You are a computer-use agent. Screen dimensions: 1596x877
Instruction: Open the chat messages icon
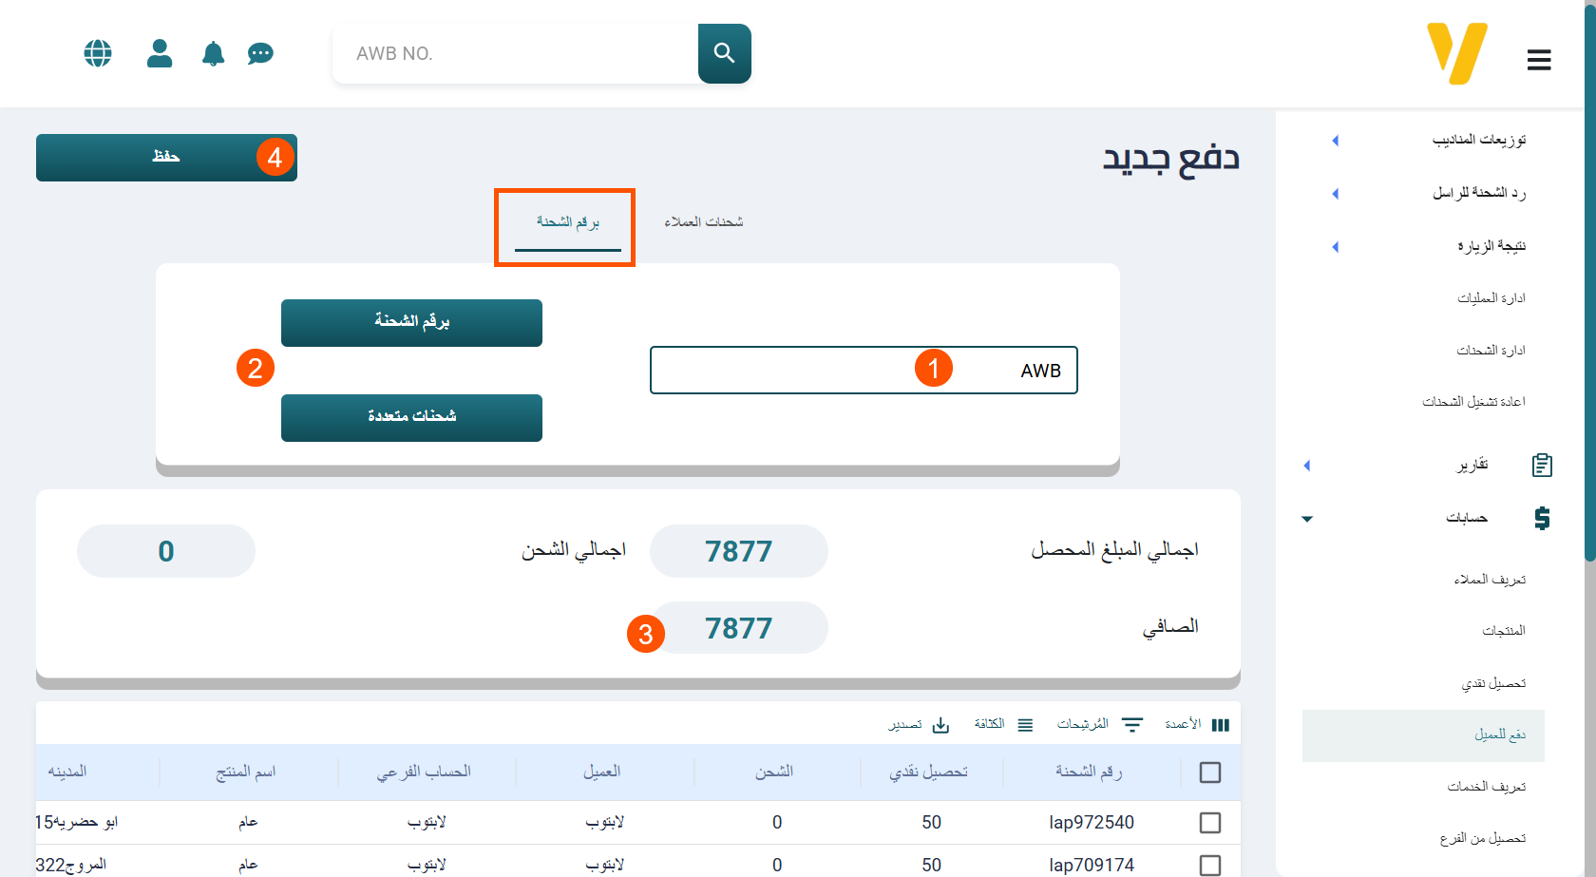click(x=260, y=54)
